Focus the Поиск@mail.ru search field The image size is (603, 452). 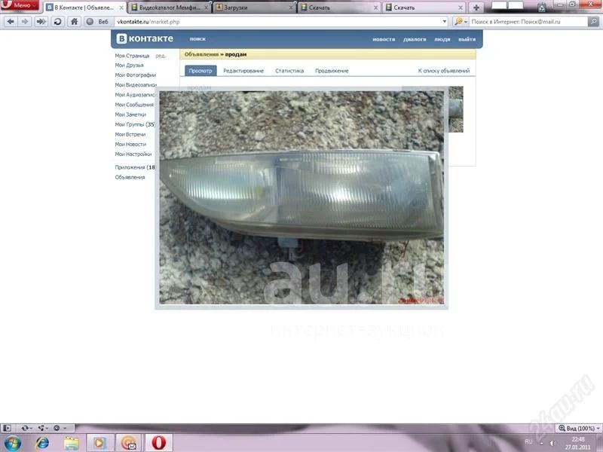coord(528,22)
